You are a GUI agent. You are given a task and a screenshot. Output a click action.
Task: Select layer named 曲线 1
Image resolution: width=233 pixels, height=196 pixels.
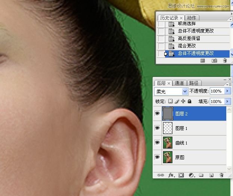point(181,143)
